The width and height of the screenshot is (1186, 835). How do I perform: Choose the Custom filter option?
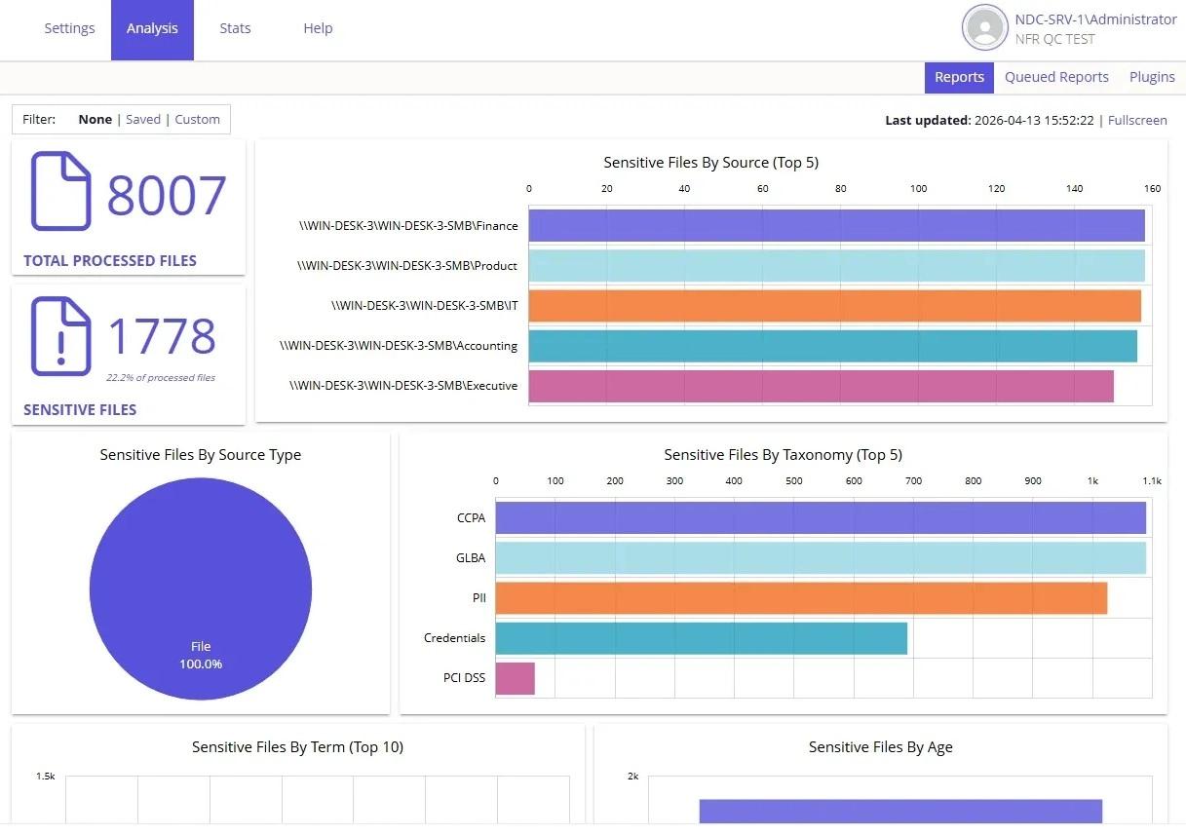coord(198,120)
